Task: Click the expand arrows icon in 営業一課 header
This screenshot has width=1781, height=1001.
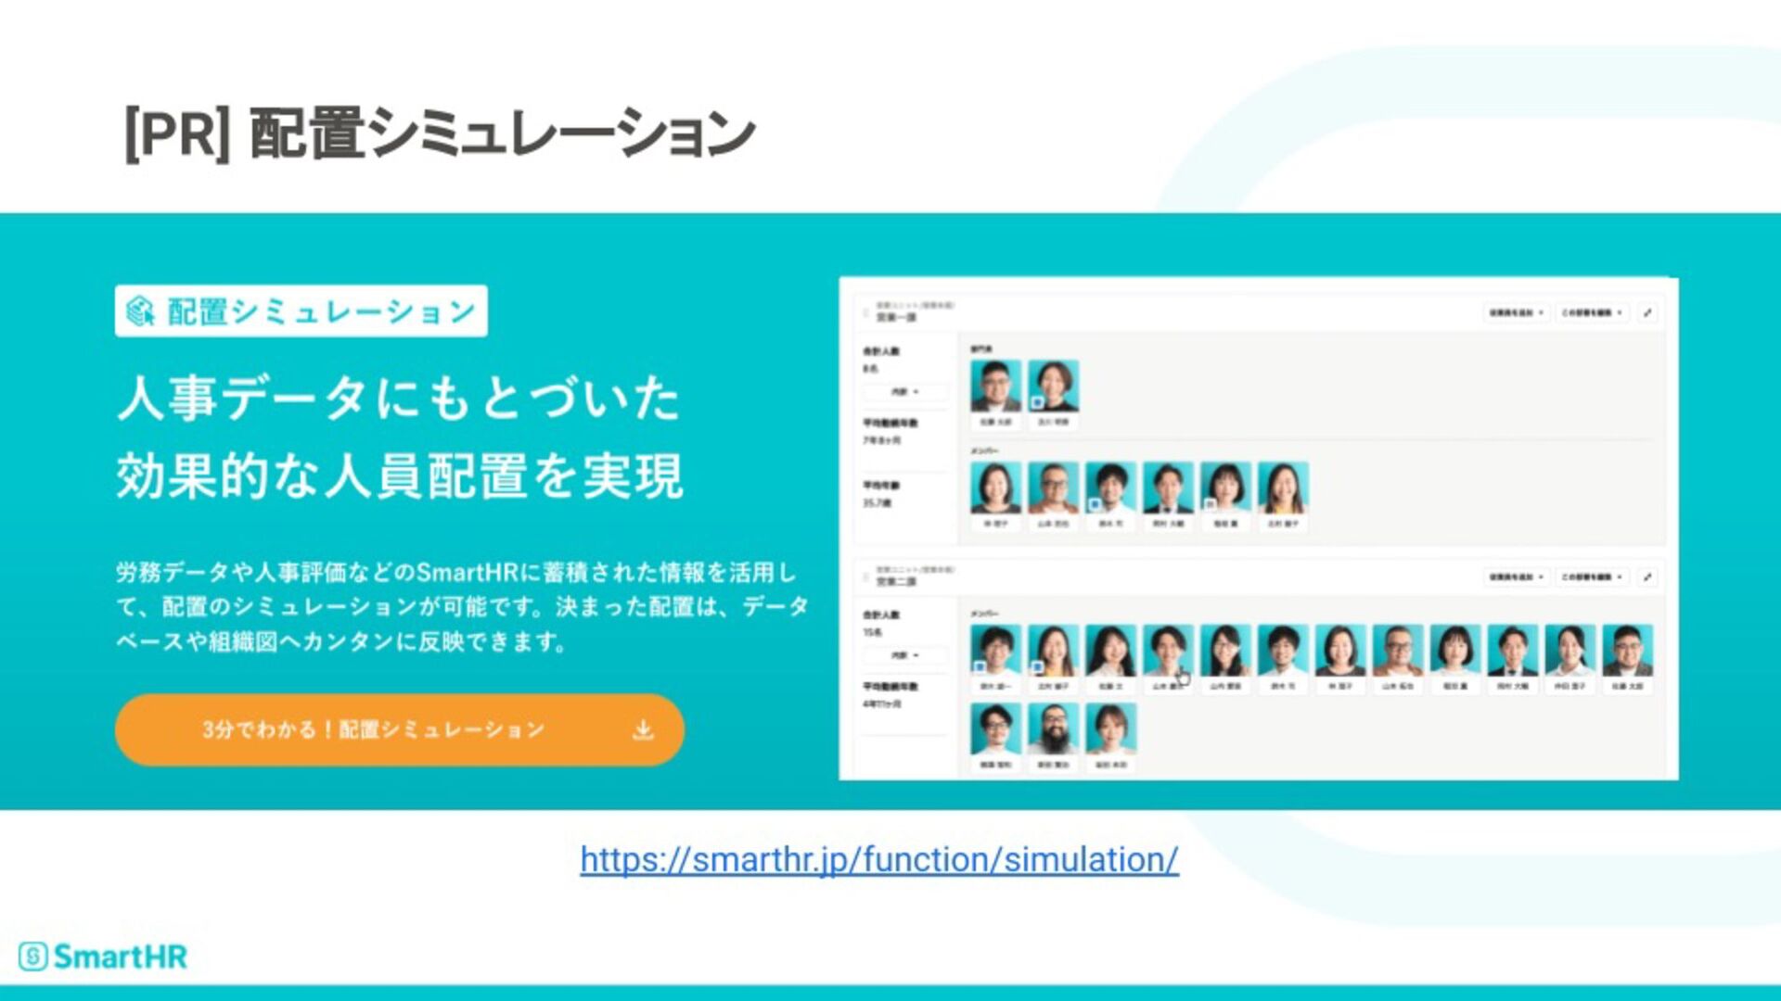Action: (x=1647, y=313)
